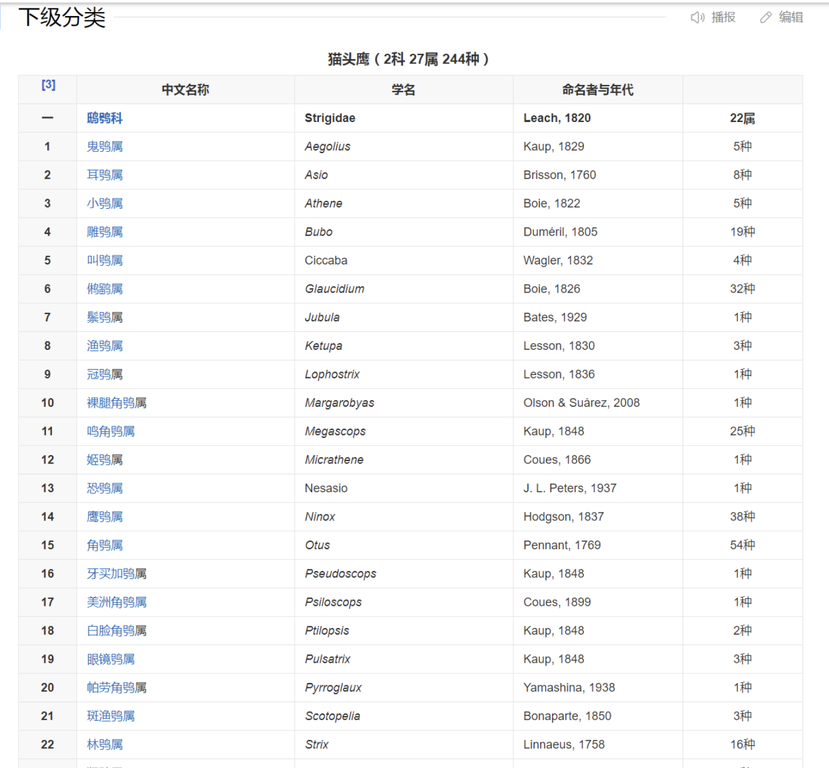Visit the 鸣角鸮属 link
The width and height of the screenshot is (829, 768).
111,431
